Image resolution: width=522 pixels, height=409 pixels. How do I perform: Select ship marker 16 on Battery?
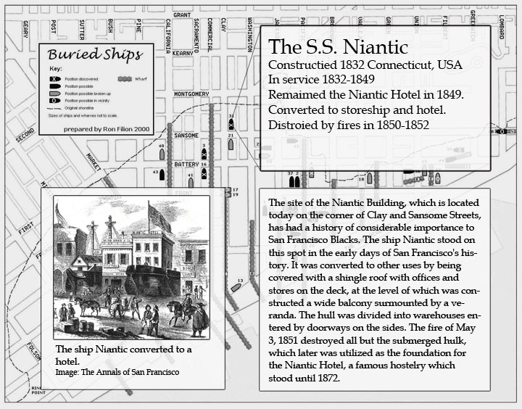click(204, 172)
